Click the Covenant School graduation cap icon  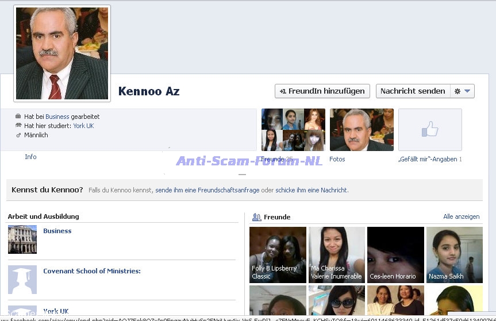22,280
